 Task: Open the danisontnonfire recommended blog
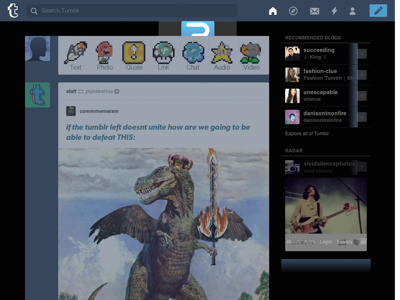click(325, 113)
